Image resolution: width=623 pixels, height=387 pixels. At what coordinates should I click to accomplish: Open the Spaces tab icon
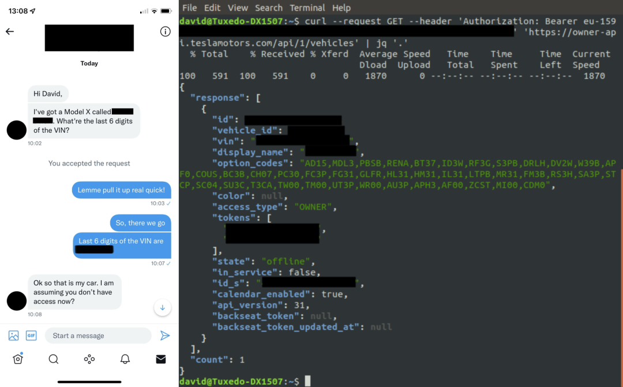(89, 359)
